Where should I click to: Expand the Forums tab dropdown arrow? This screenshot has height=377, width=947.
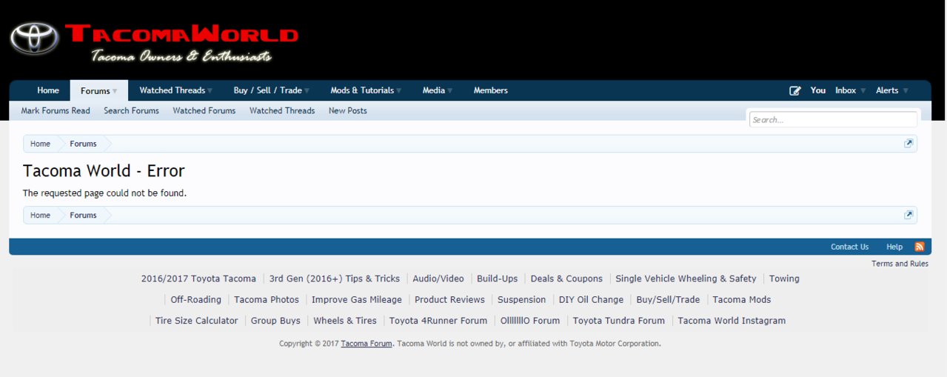tap(115, 91)
